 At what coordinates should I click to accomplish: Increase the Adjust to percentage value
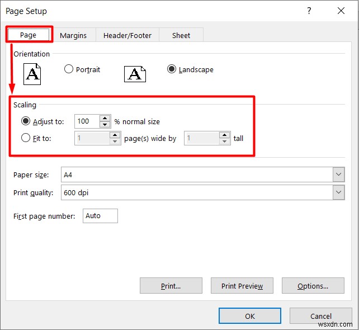(105, 119)
